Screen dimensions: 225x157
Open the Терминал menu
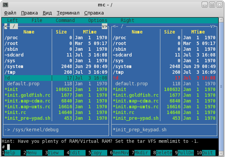(68, 13)
